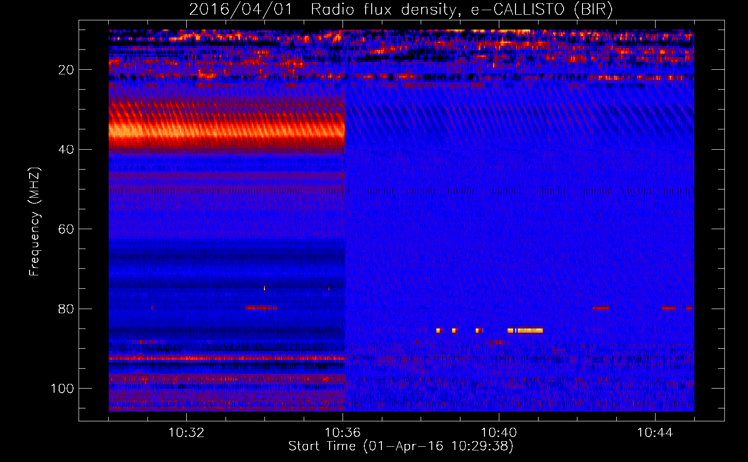Viewport: 748px width, 462px height.
Task: Click the "40" frequency tick label
Action: click(66, 150)
